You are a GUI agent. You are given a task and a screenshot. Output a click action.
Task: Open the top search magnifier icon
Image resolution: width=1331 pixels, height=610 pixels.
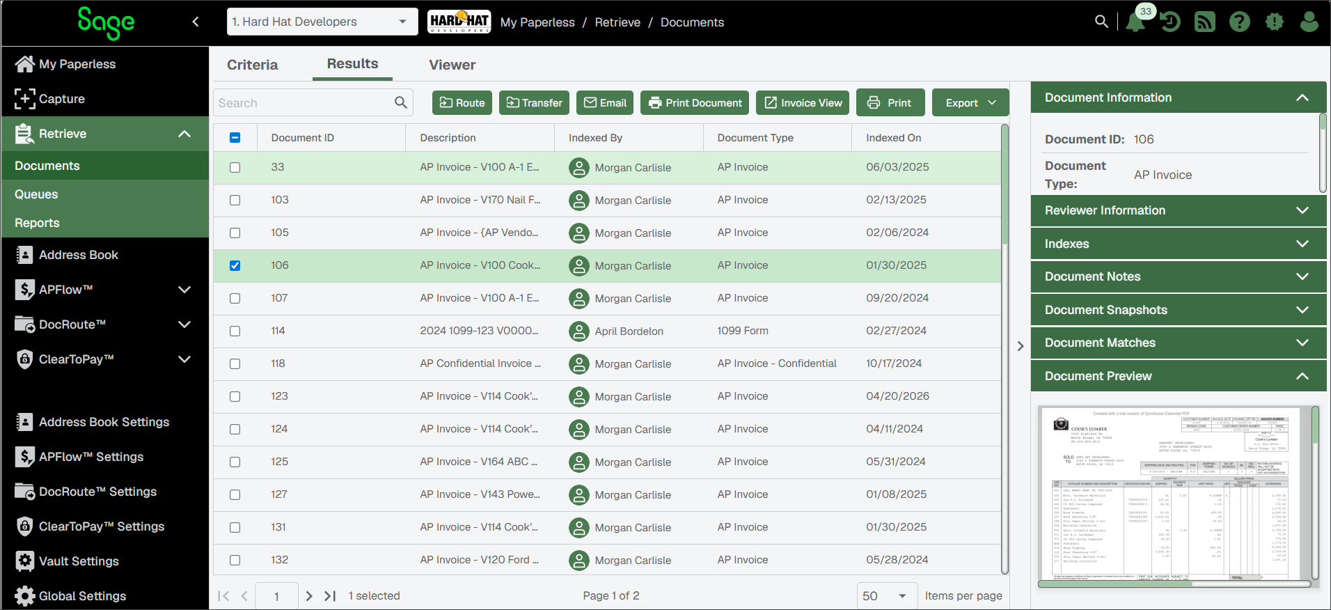tap(1101, 22)
